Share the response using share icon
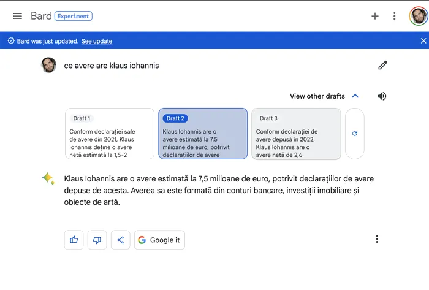Viewport: 429px width, 290px height. (120, 240)
